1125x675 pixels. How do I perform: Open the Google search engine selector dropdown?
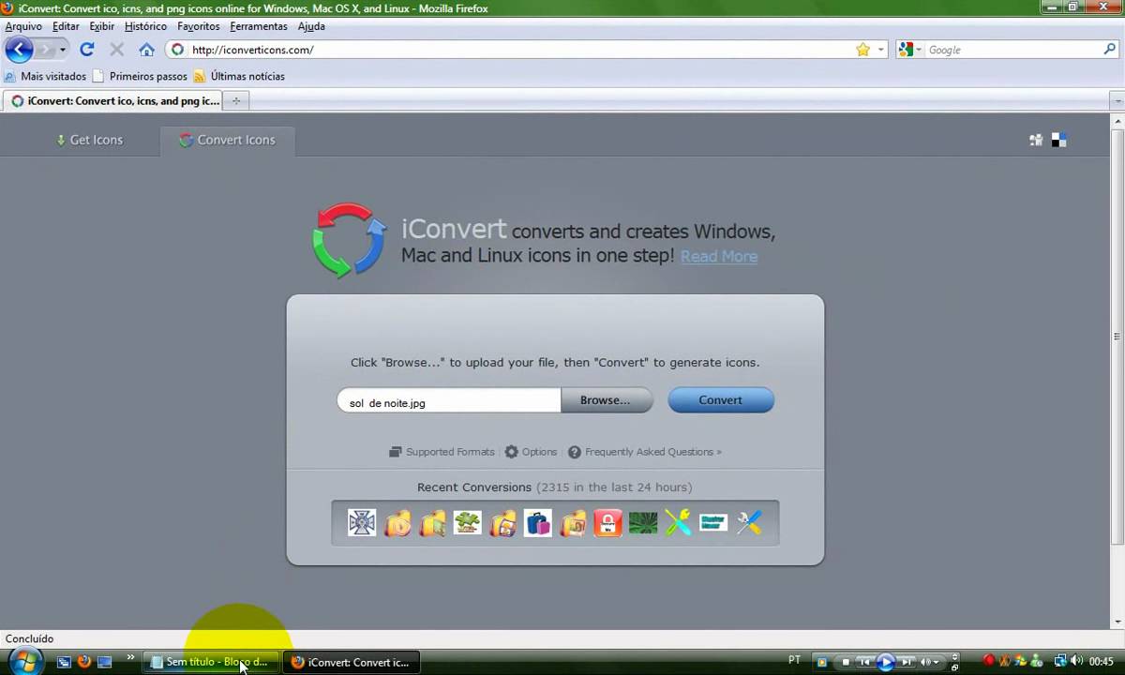(x=909, y=50)
